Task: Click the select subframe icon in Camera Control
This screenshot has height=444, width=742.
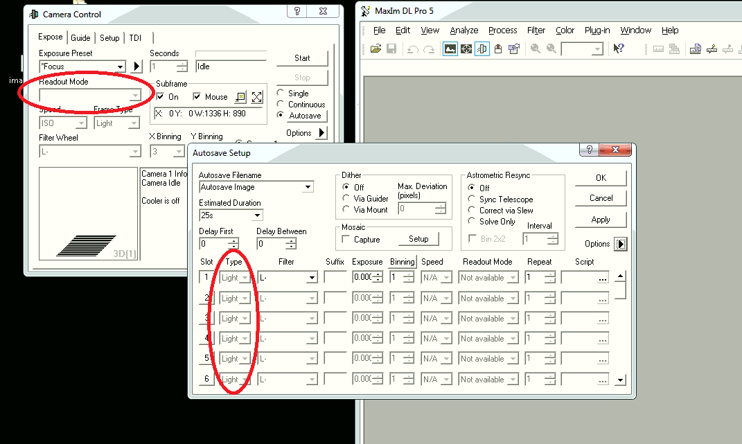Action: coord(241,97)
